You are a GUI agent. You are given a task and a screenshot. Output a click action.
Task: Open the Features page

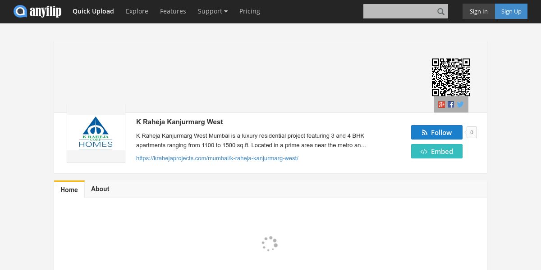(x=173, y=11)
